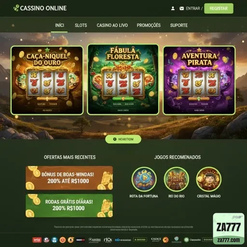
Task: Click the ENTRAR login link
Action: pyautogui.click(x=193, y=8)
